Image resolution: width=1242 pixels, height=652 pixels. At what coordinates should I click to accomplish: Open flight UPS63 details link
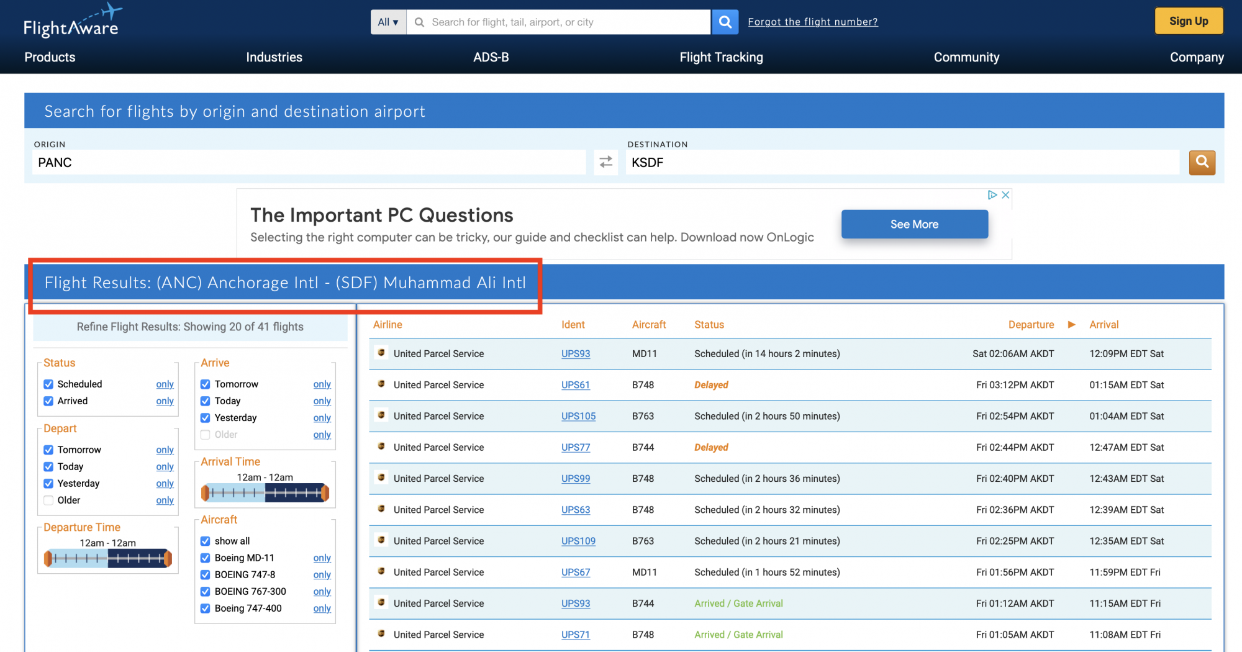pos(576,510)
